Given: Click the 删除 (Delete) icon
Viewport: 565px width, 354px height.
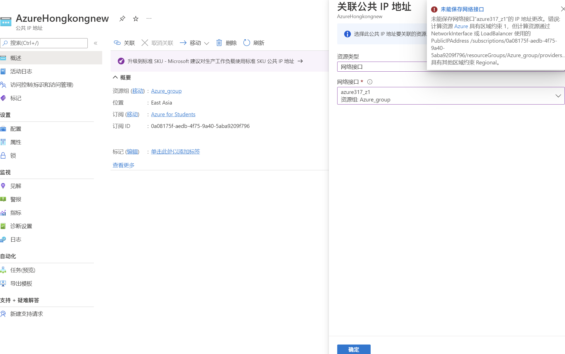Looking at the screenshot, I should point(219,43).
